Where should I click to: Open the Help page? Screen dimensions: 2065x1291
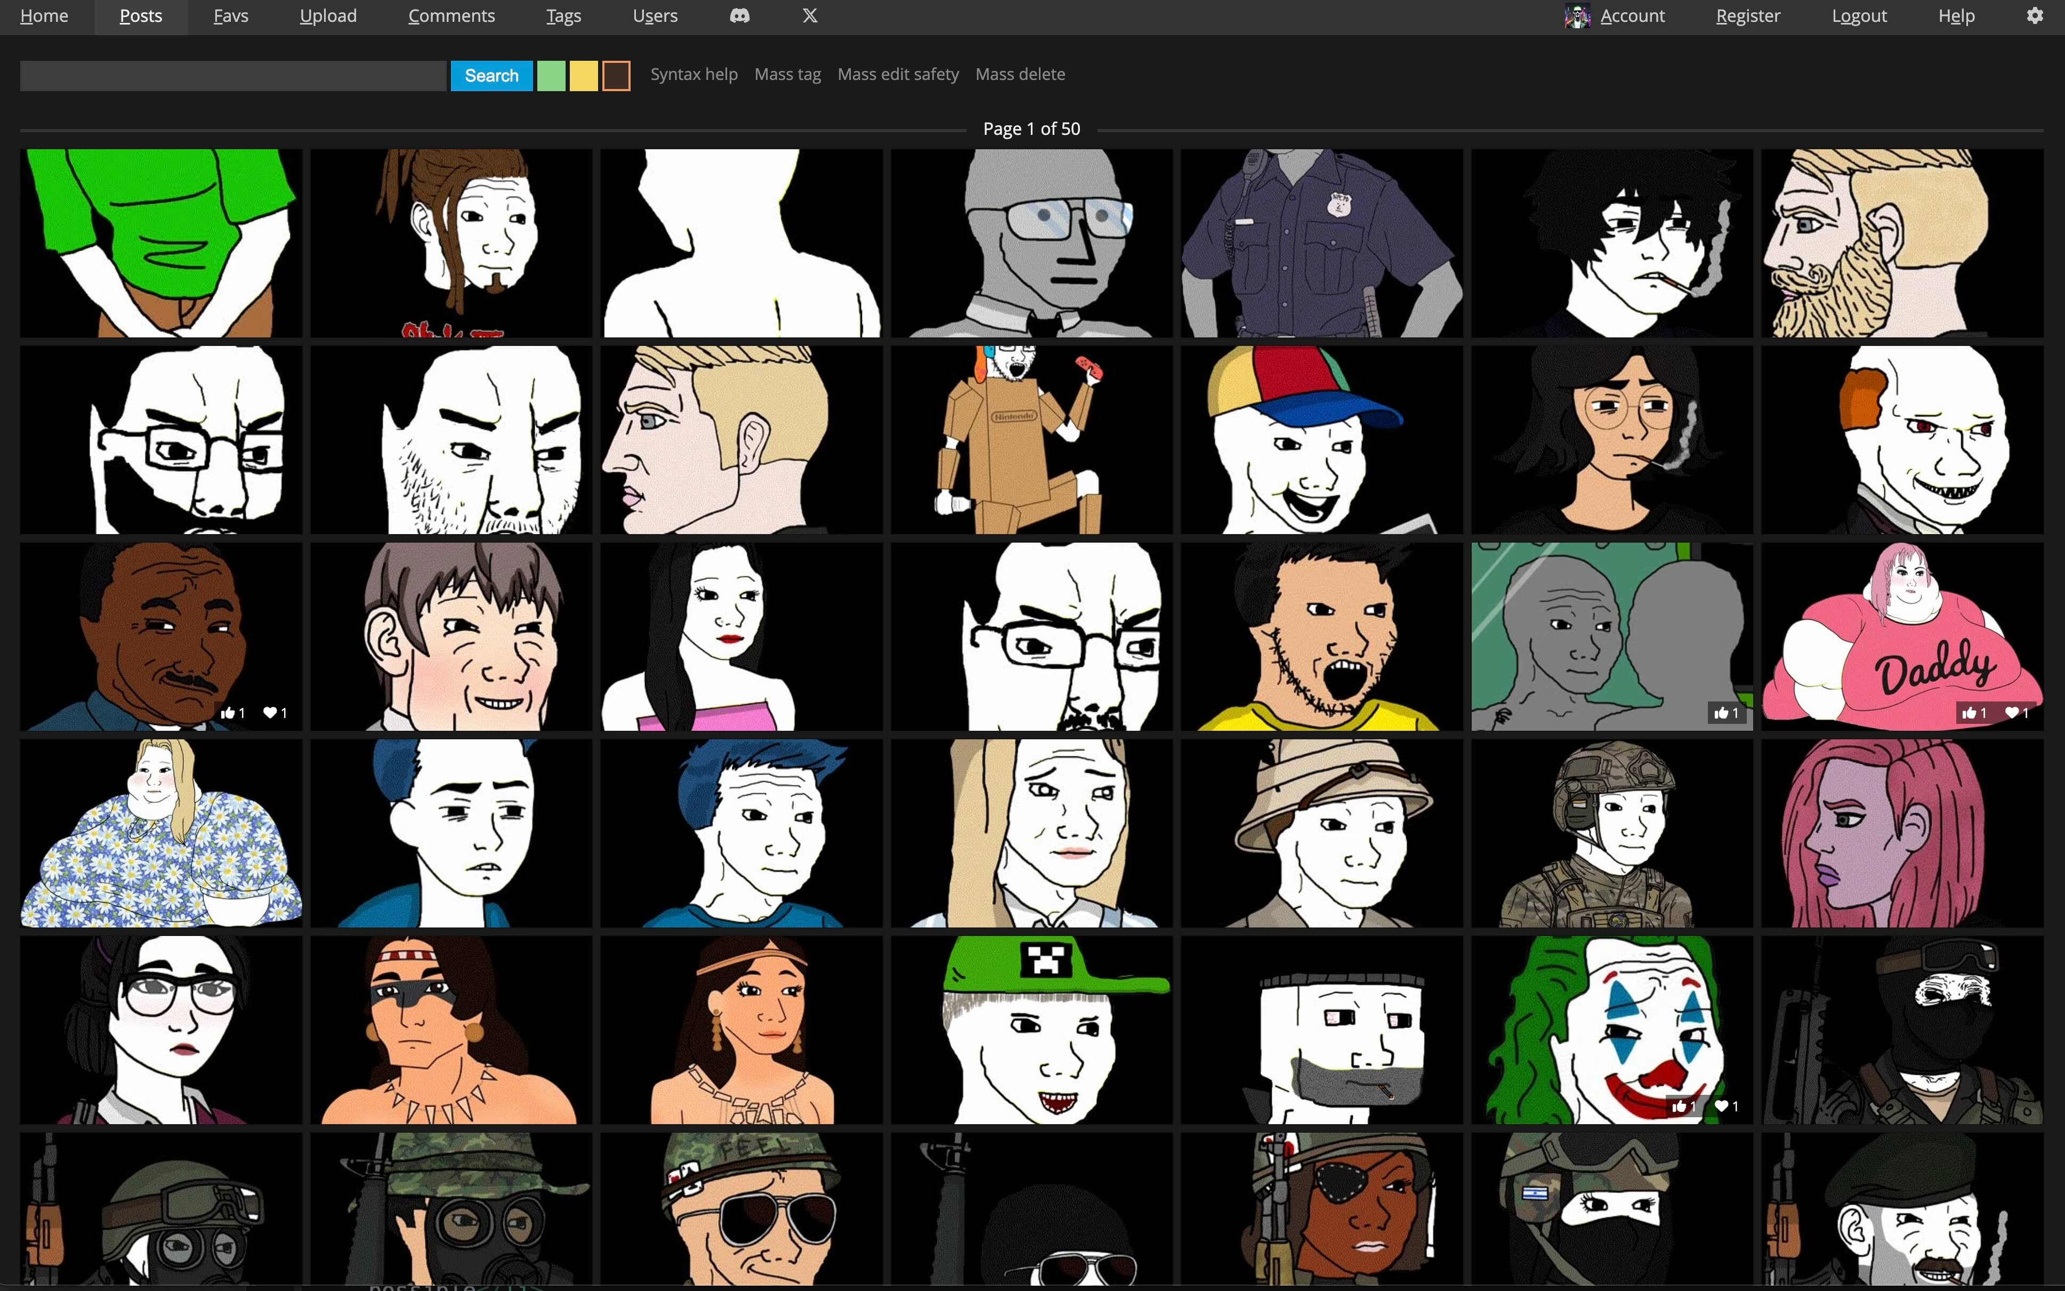[1956, 16]
